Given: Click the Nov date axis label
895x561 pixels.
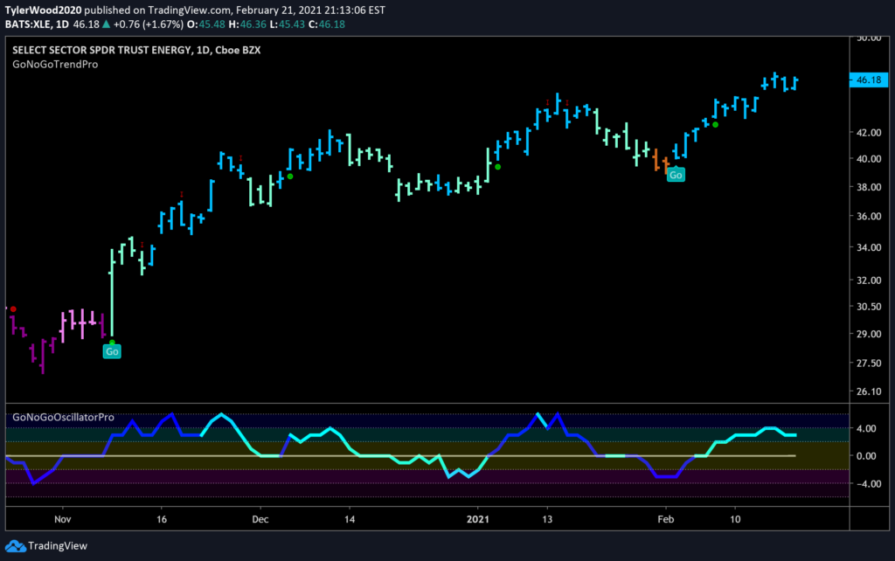Looking at the screenshot, I should click(63, 519).
